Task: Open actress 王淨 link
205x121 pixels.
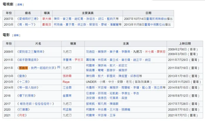Action: click(x=112, y=115)
